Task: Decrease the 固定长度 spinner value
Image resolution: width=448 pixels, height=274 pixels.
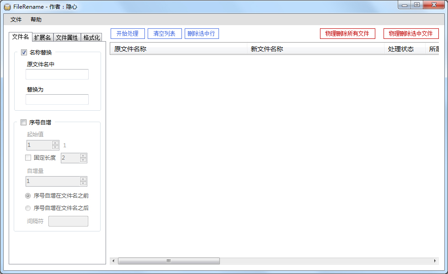Action: click(x=83, y=160)
